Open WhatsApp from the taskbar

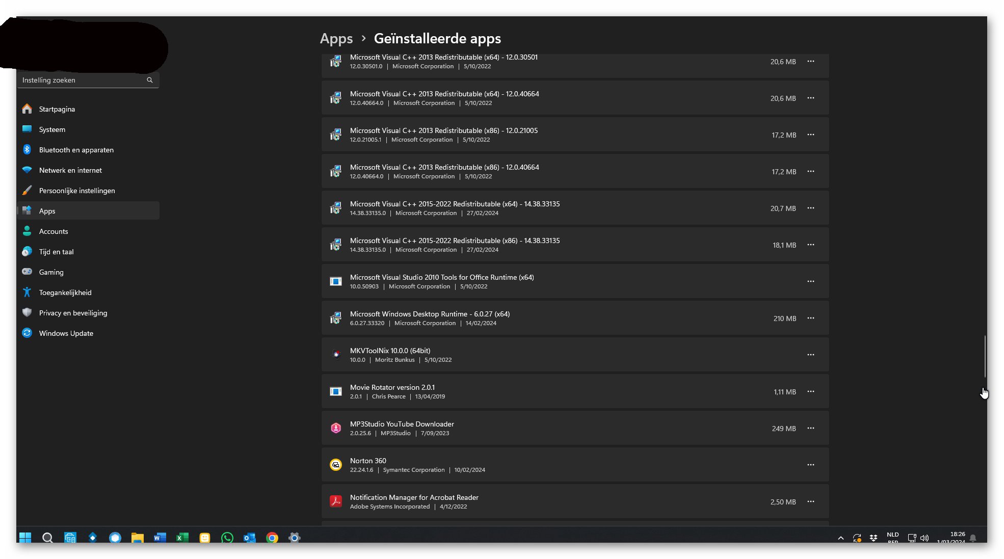pos(227,538)
